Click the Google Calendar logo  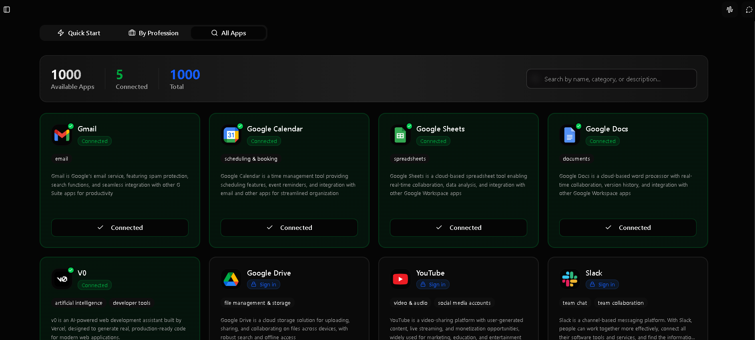coord(231,135)
